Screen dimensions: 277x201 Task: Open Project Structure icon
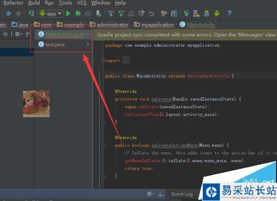[x=174, y=14]
